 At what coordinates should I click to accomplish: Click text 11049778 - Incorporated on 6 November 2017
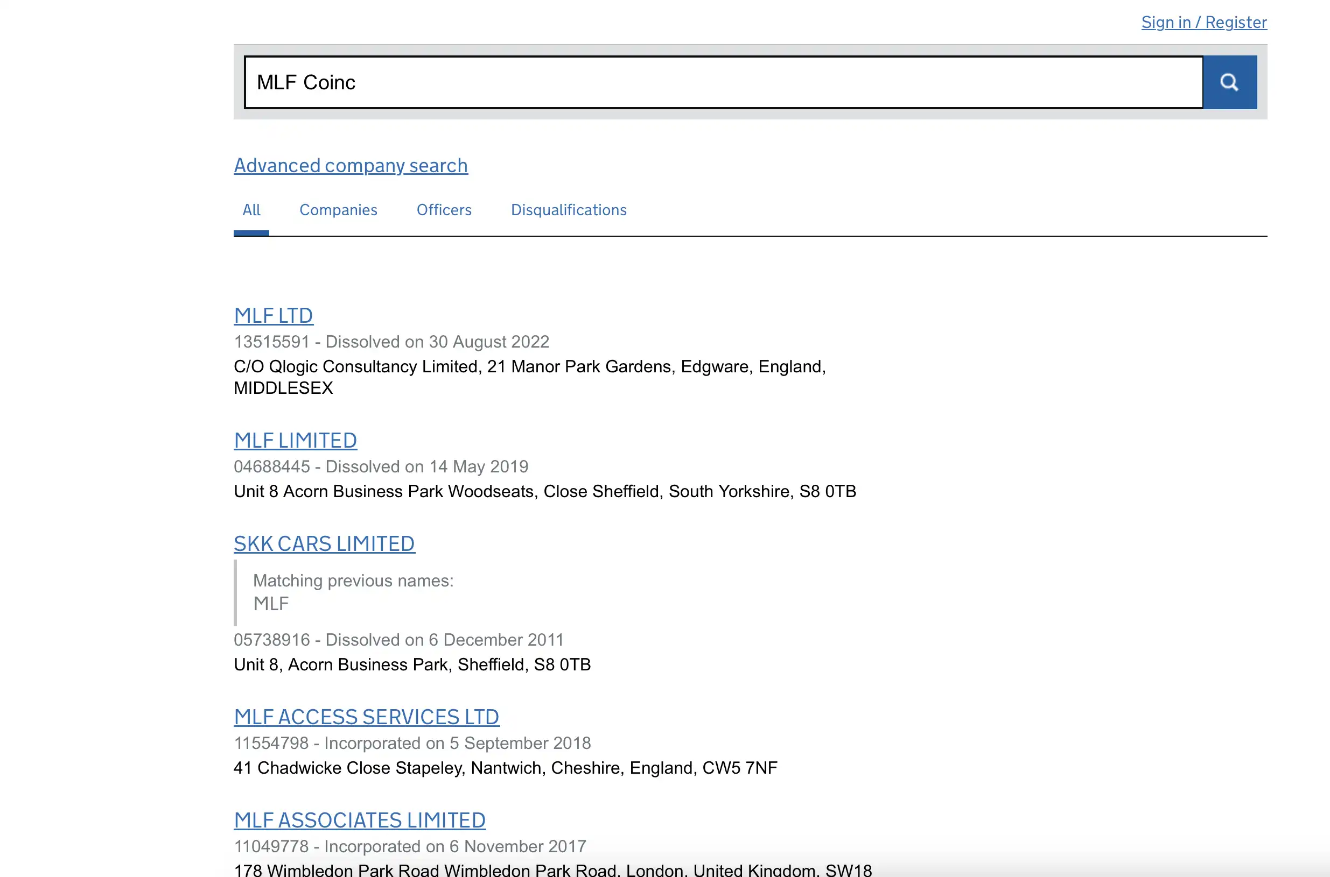click(410, 847)
